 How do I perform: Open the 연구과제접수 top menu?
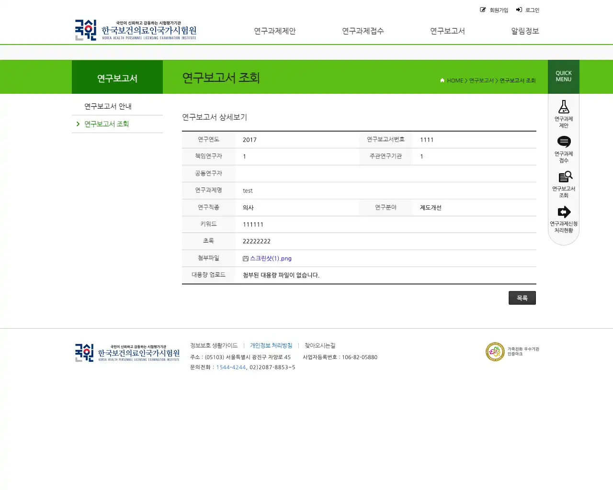point(363,31)
